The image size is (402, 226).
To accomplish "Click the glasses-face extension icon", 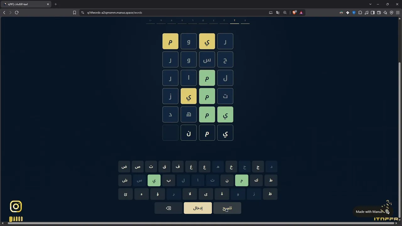I will pos(341,13).
